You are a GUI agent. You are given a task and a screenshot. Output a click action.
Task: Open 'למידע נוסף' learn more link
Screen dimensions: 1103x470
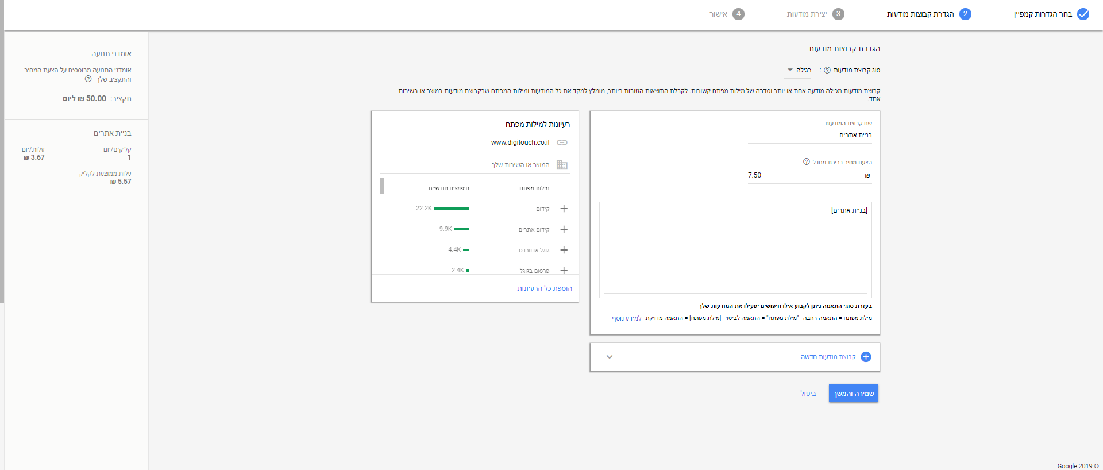tap(627, 318)
